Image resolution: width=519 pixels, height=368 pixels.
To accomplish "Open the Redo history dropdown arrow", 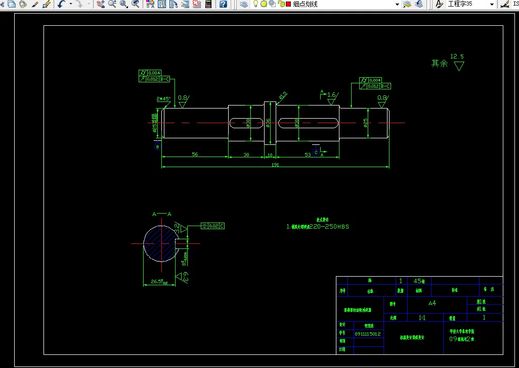I will click(89, 4).
